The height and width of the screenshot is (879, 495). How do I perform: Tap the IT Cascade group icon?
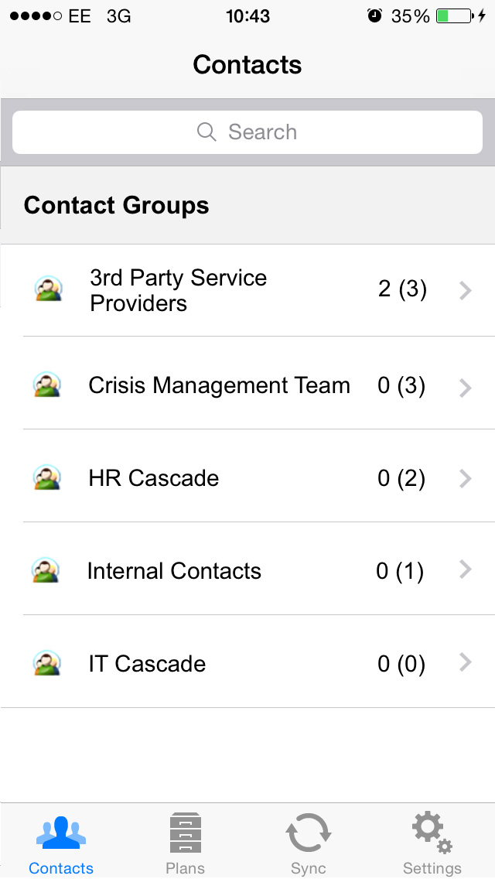(x=47, y=663)
